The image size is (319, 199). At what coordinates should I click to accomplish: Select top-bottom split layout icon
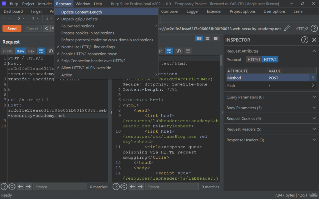(207, 38)
